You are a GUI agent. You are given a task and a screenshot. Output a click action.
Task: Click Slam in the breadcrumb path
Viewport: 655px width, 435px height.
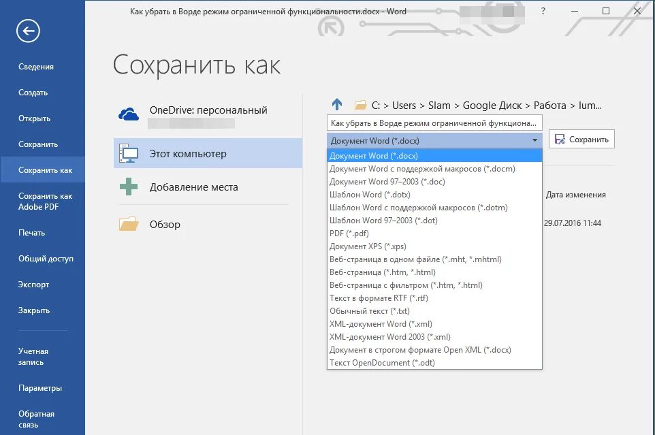[x=439, y=106]
